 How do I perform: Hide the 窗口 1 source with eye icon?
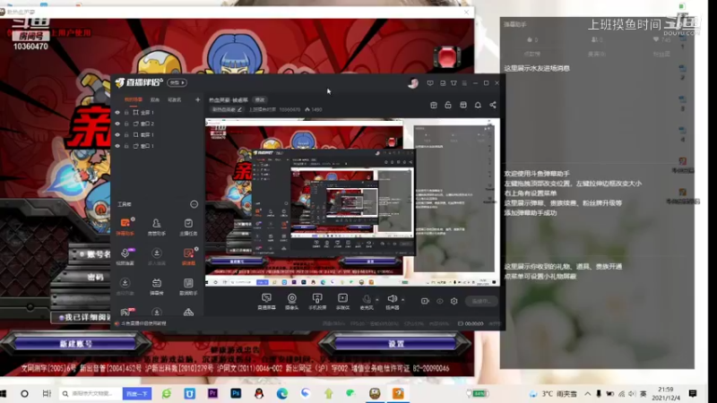pyautogui.click(x=117, y=146)
